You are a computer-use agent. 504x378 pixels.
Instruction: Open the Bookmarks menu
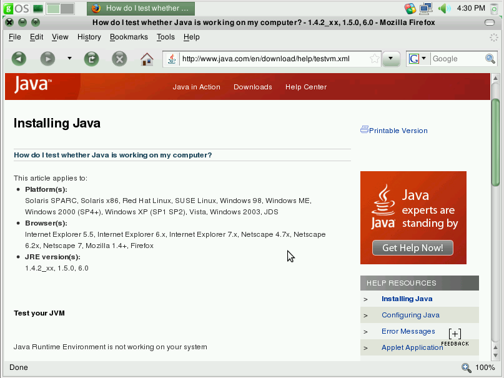129,37
